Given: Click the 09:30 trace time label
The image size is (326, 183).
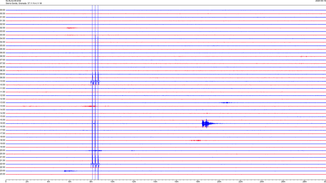Looking at the screenshot, I should pos(2,78).
